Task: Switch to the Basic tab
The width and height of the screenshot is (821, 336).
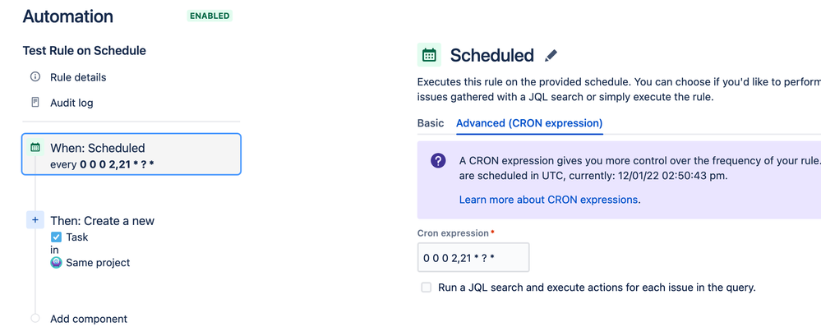Action: [431, 123]
